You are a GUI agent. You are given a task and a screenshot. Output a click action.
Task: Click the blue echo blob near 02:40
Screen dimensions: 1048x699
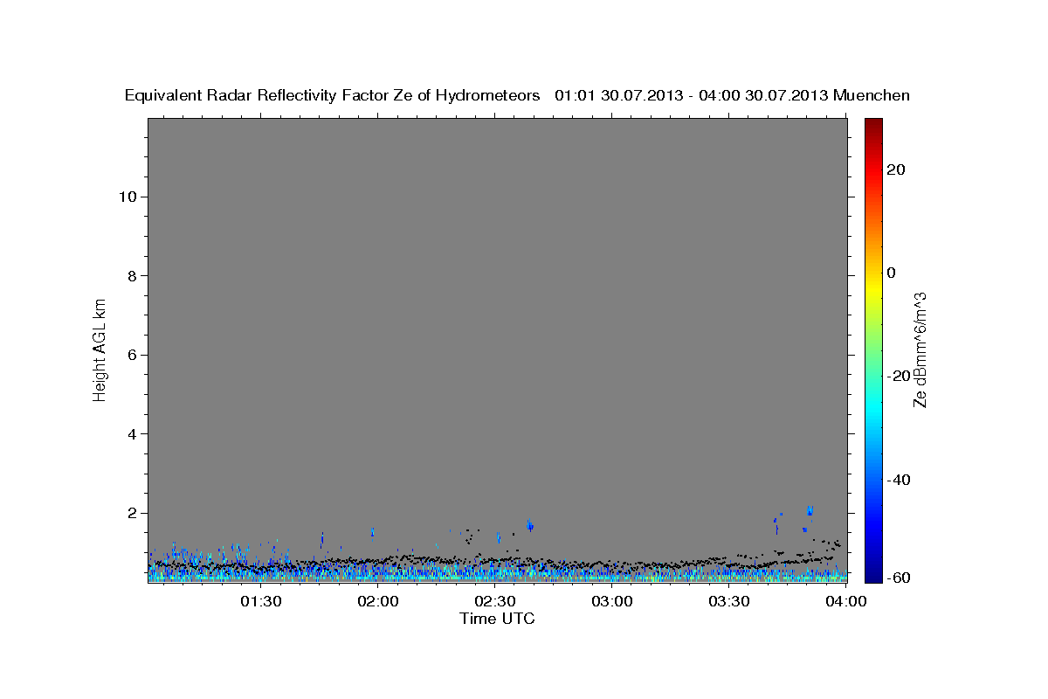529,525
